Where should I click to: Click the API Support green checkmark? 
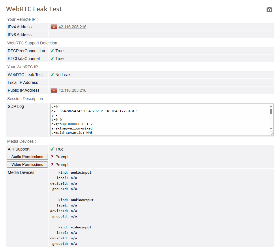52,149
